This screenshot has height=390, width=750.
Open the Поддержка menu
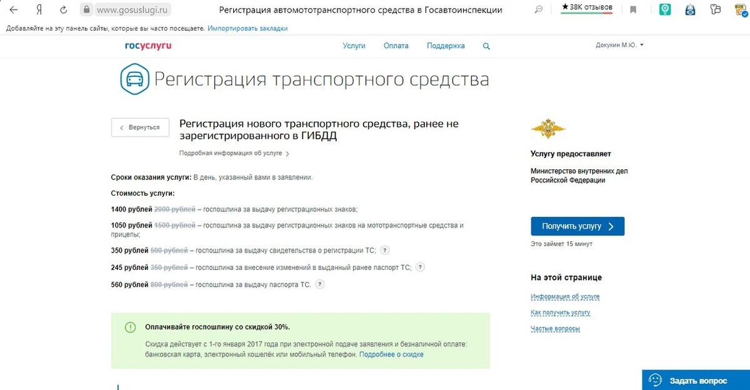tap(446, 46)
